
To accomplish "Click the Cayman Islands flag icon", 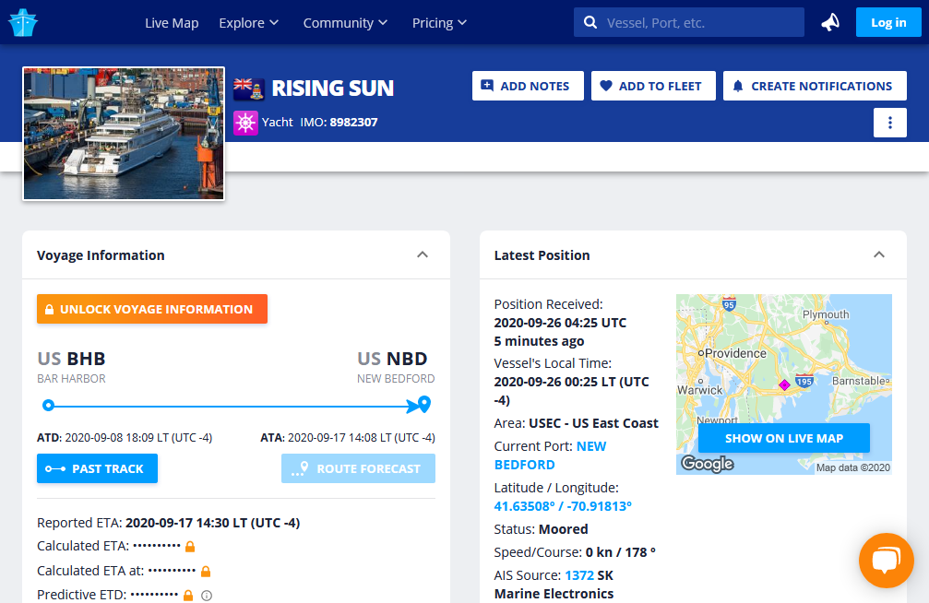I will point(248,89).
